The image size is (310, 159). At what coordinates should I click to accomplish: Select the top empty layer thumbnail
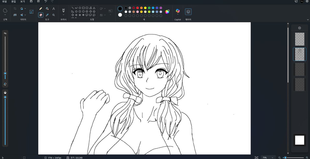coord(299,39)
